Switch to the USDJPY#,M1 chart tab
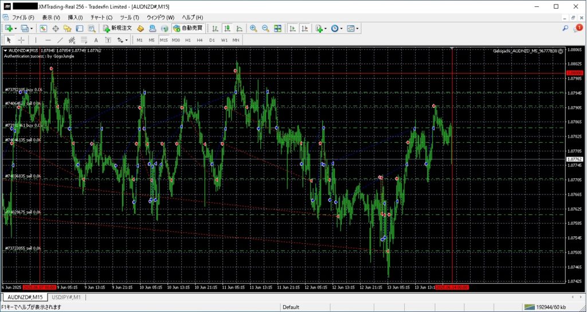 66,297
